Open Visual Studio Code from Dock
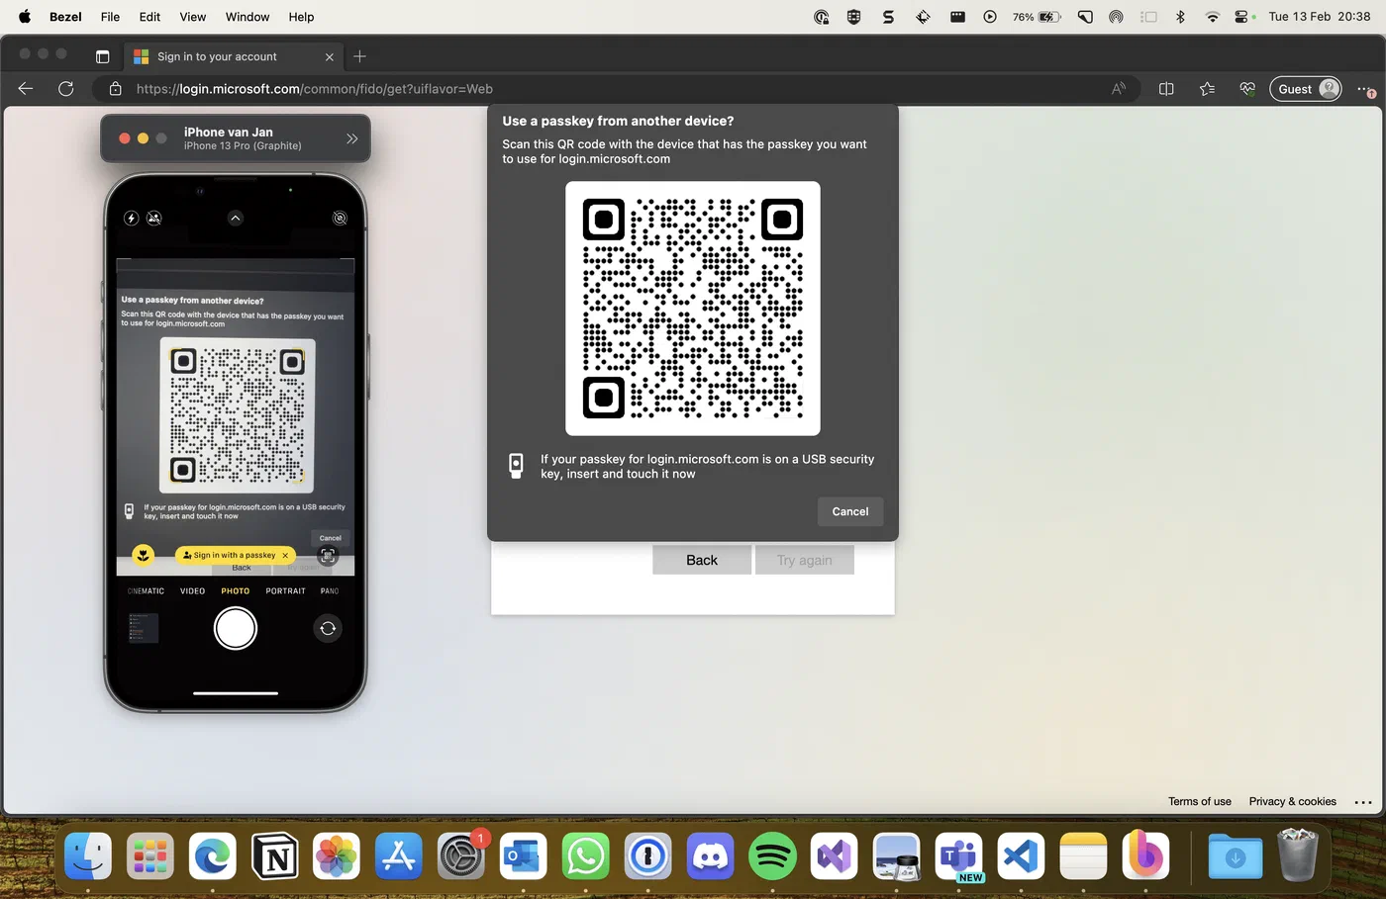This screenshot has width=1386, height=899. 1021,855
